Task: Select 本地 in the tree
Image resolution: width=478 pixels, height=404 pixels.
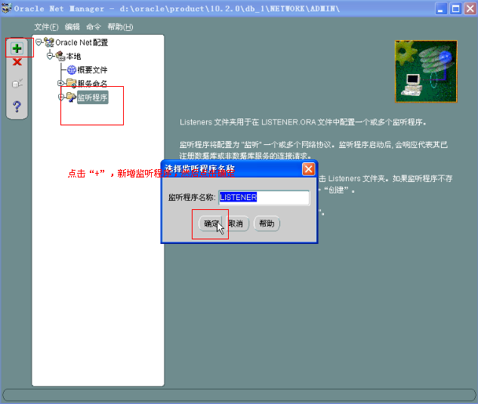Action: [x=73, y=57]
